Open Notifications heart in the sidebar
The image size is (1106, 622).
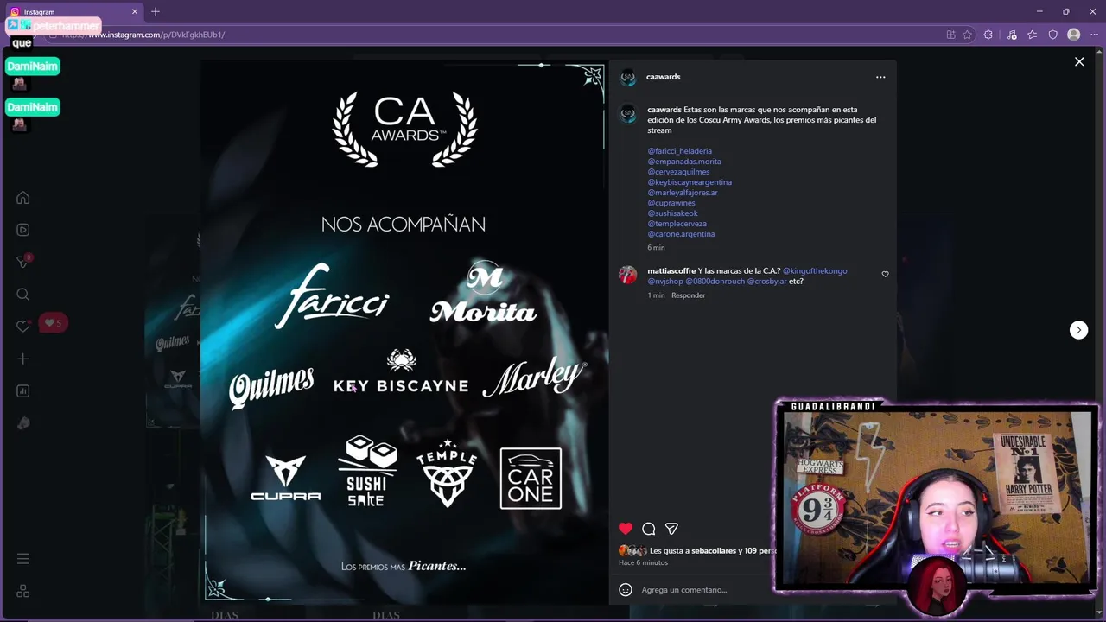click(23, 327)
